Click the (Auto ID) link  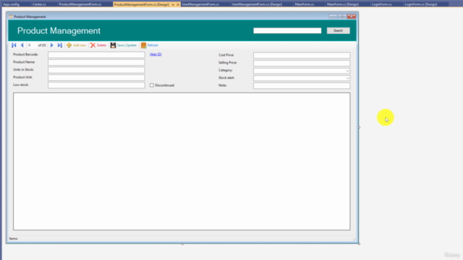[156, 54]
